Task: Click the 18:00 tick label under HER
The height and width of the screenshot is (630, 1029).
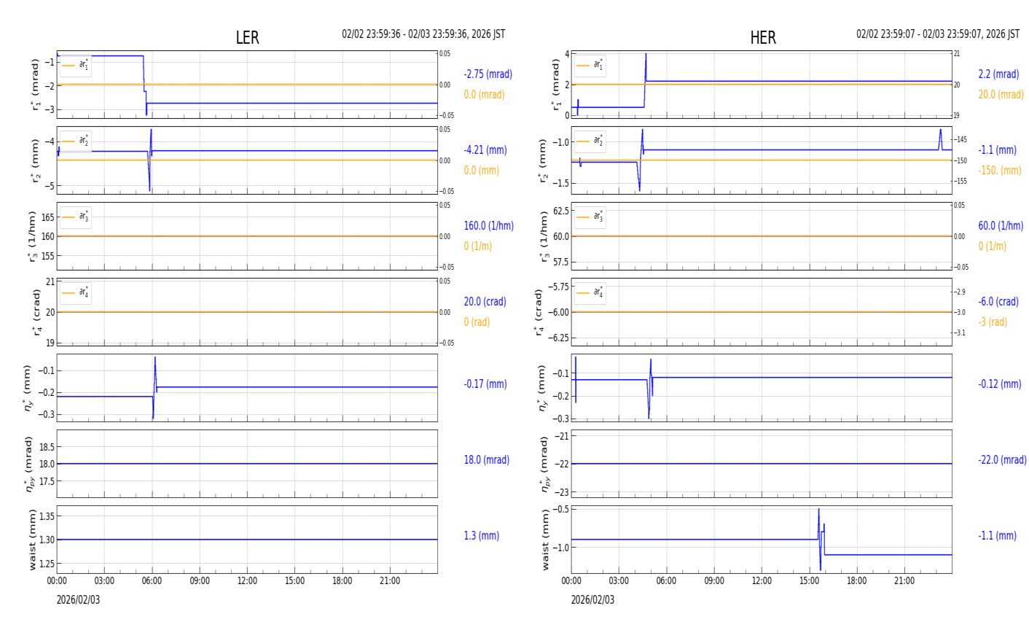Action: (x=856, y=581)
